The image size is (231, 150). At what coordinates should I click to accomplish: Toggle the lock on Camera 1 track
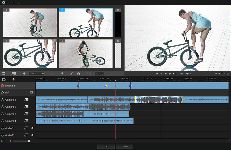(x=3, y=100)
